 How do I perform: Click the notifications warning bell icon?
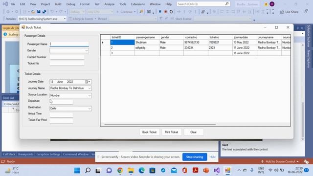(x=266, y=4)
